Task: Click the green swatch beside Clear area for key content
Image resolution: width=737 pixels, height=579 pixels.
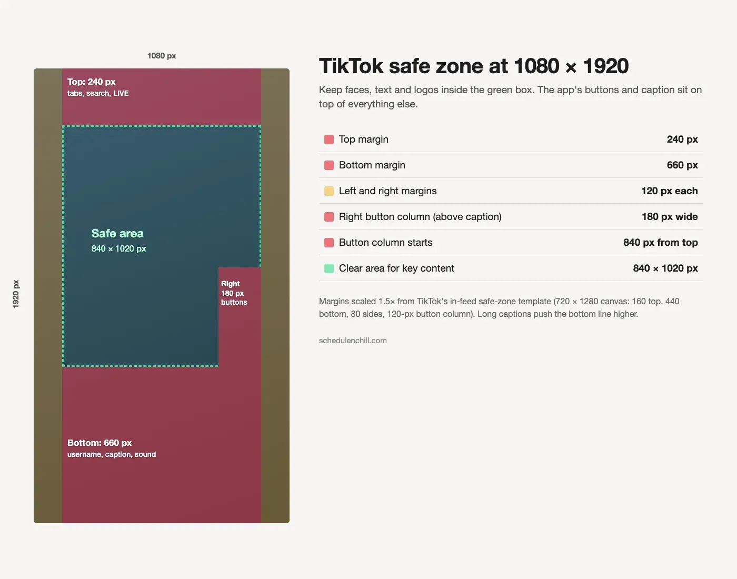Action: tap(329, 268)
